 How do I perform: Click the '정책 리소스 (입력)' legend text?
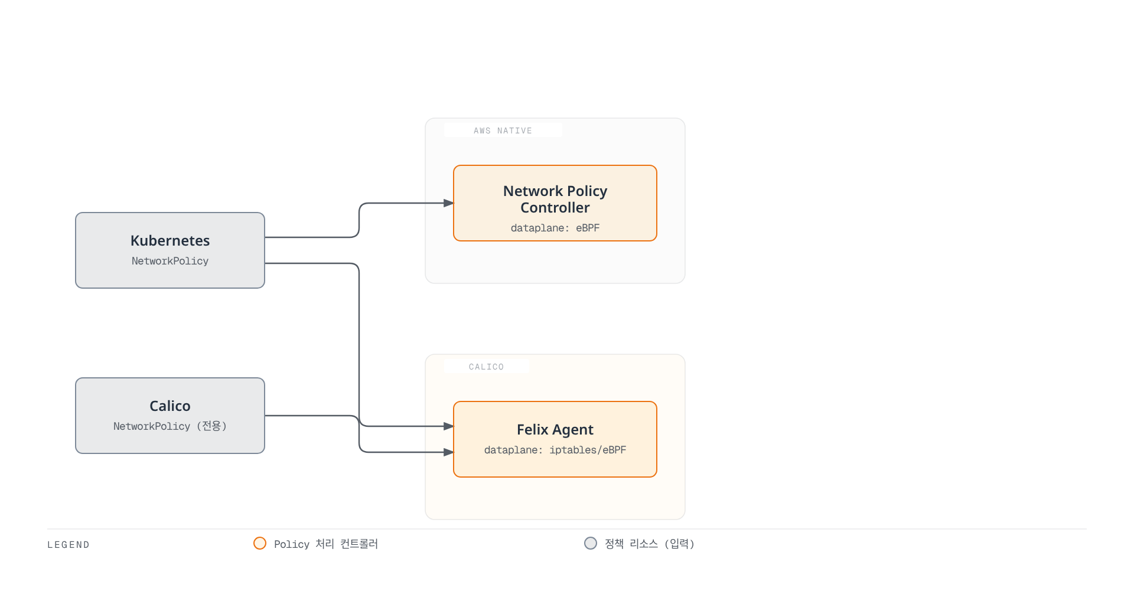(650, 544)
